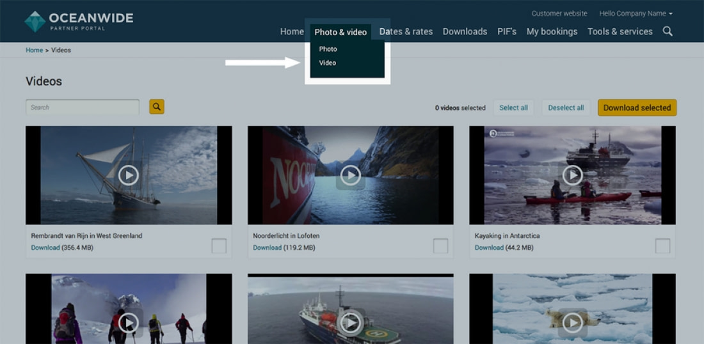
Task: Download the Kayaking in Antarctica video
Action: (489, 247)
